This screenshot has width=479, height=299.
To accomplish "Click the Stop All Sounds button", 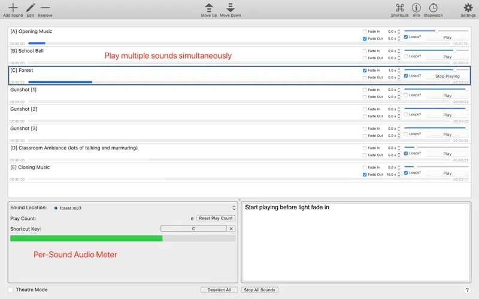I will tap(259, 290).
